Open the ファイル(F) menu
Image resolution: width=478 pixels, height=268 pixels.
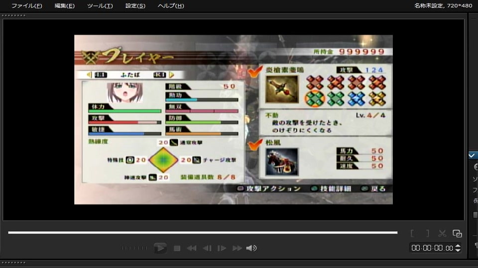click(x=26, y=6)
